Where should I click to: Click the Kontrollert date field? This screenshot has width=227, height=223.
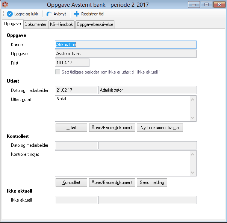[76, 145]
